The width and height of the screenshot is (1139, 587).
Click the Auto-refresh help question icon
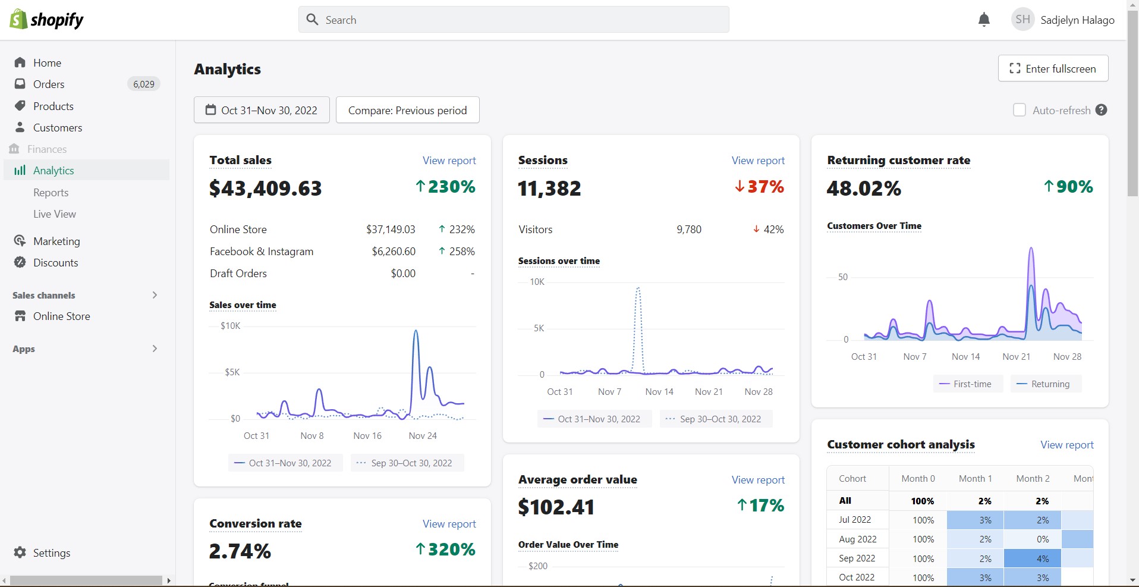point(1102,110)
